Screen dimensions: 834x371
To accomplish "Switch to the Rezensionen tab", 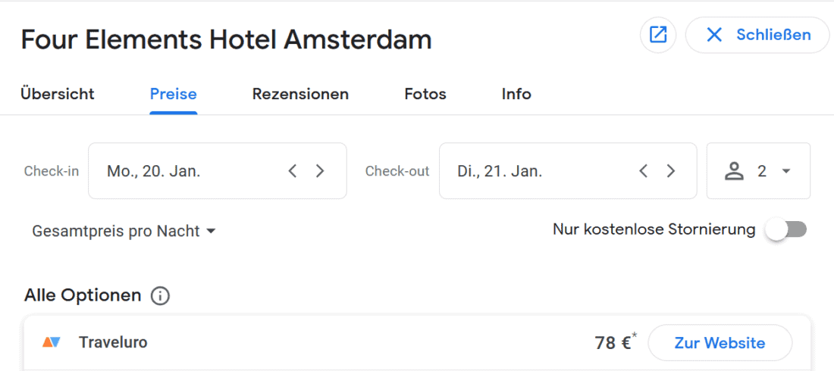I will 300,95.
